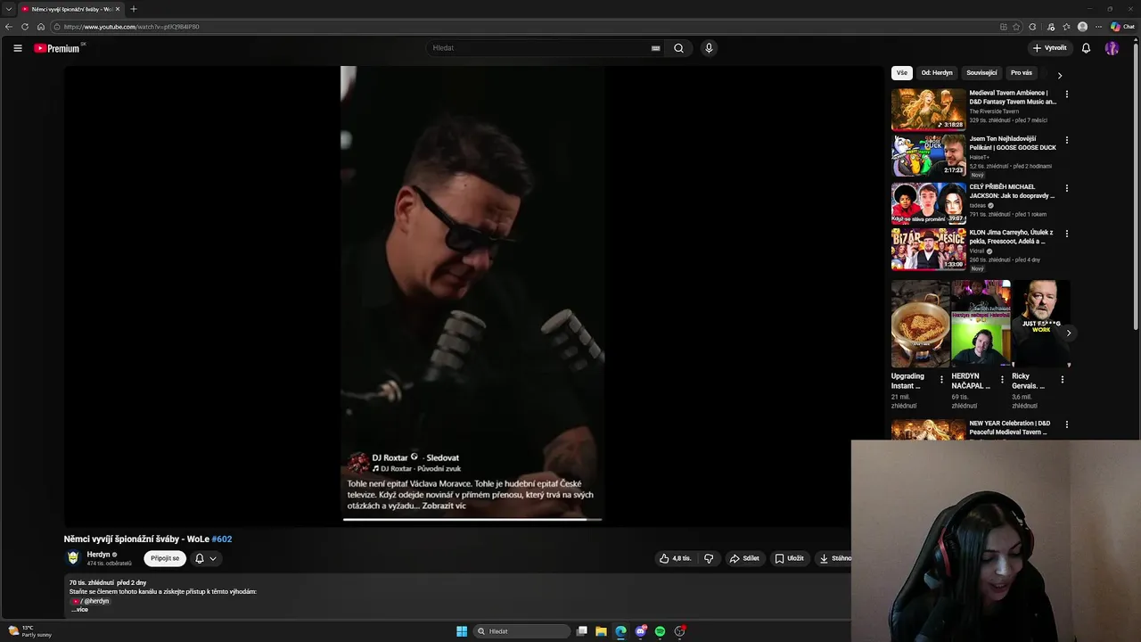This screenshot has width=1141, height=642.
Task: Click the video progress bar
Action: pyautogui.click(x=472, y=519)
